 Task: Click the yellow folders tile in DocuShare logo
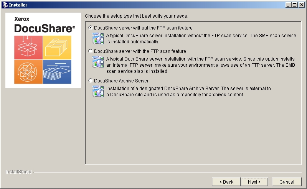point(57,48)
